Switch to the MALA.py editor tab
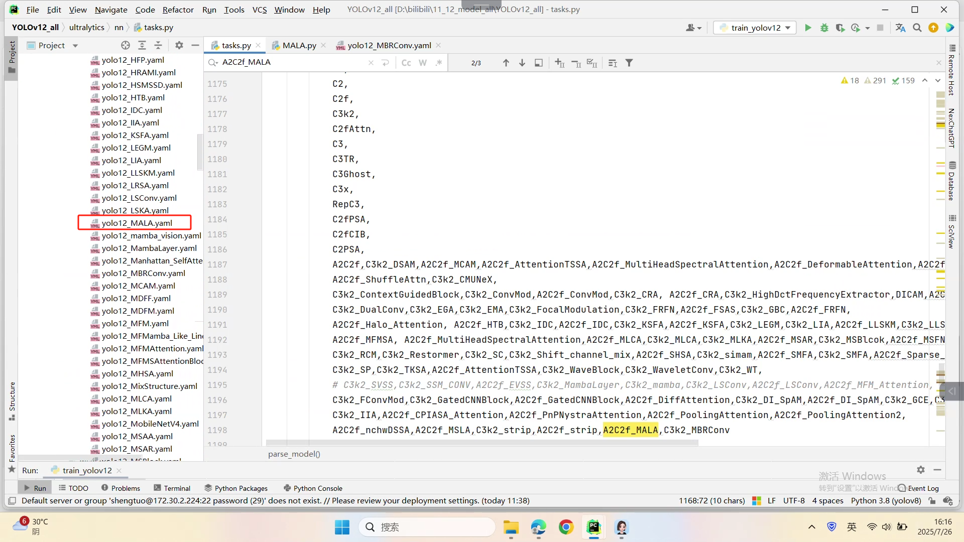 pos(299,45)
